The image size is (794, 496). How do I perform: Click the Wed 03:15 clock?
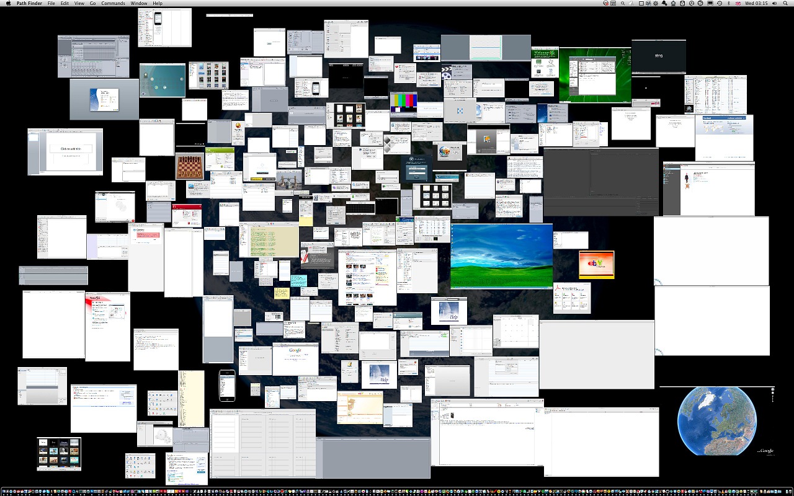pos(756,3)
